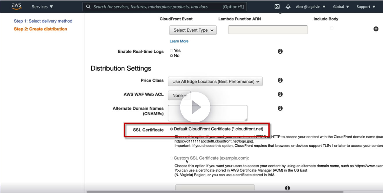The image size is (383, 193).
Task: Show info for Price Class
Action: coord(280,80)
